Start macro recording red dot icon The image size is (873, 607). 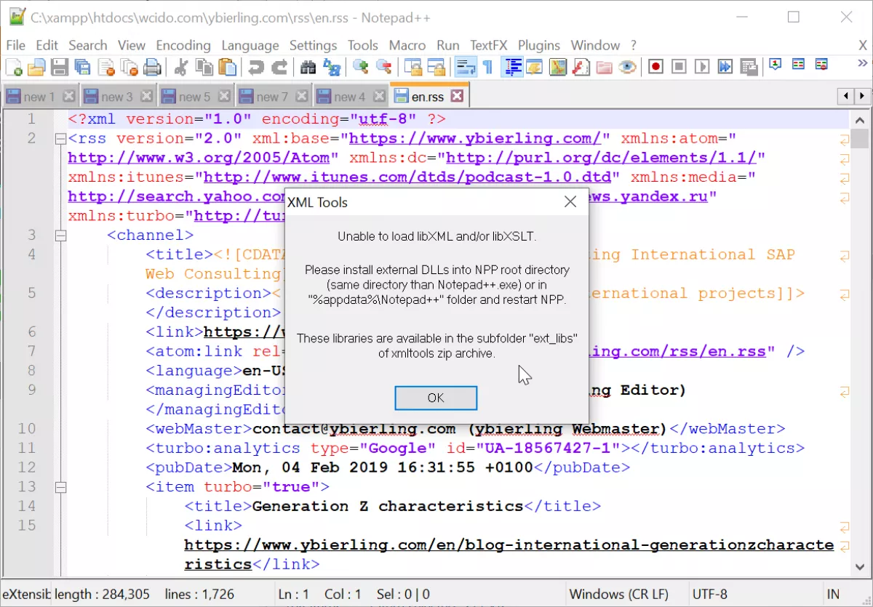click(655, 68)
